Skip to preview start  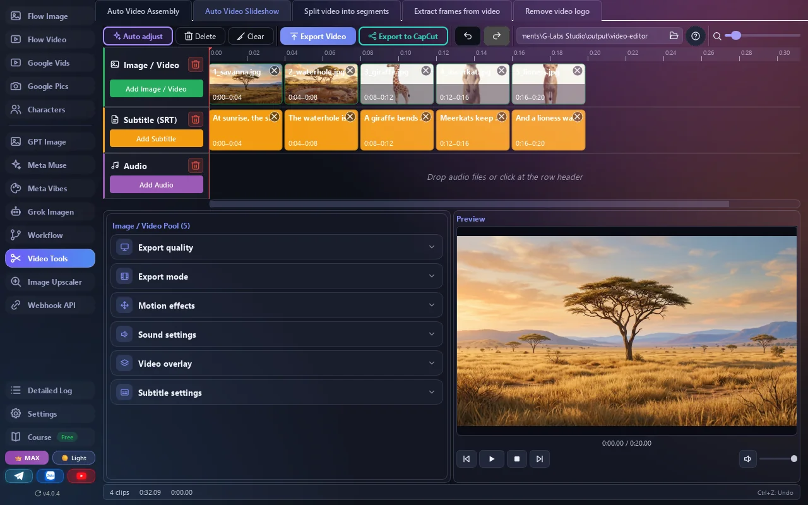coord(466,459)
